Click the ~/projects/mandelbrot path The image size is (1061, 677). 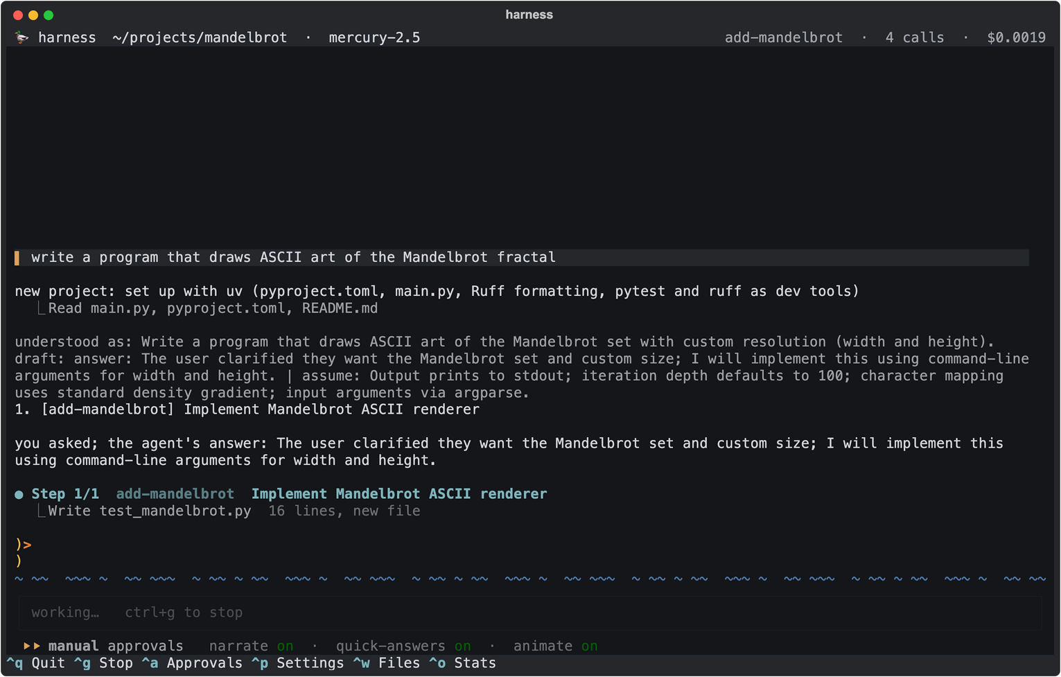tap(200, 37)
